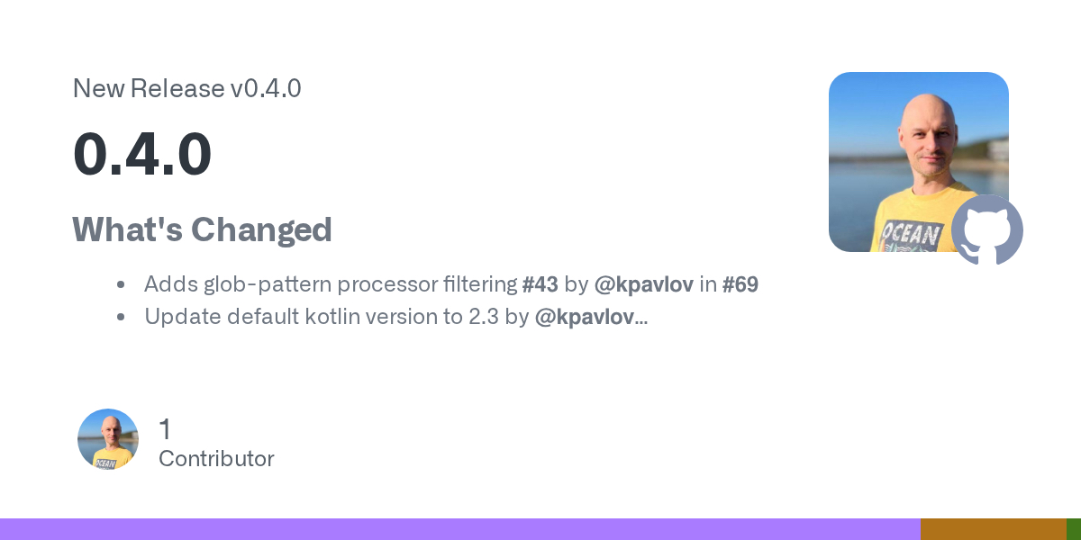This screenshot has width=1081, height=540.
Task: Open pull request #69 link
Action: coord(740,285)
